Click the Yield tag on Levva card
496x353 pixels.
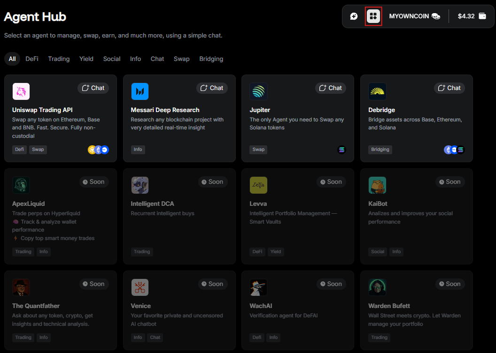pyautogui.click(x=276, y=252)
